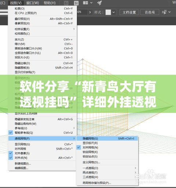Viewport: 176px width, 188px height.
Task: Select 显示标尺(R) in the submenu
Action: pos(107,143)
